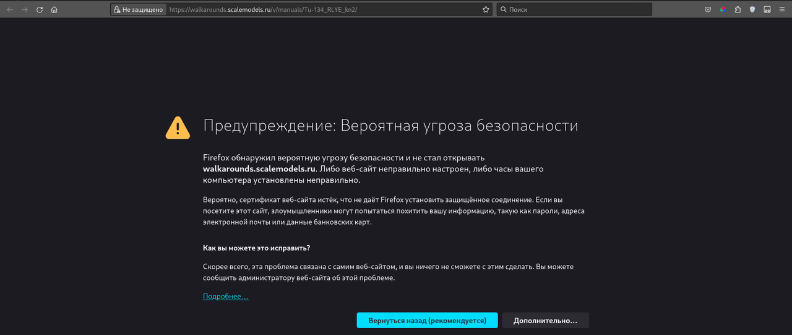The height and width of the screenshot is (335, 792).
Task: Save page to Pocket icon
Action: click(708, 9)
